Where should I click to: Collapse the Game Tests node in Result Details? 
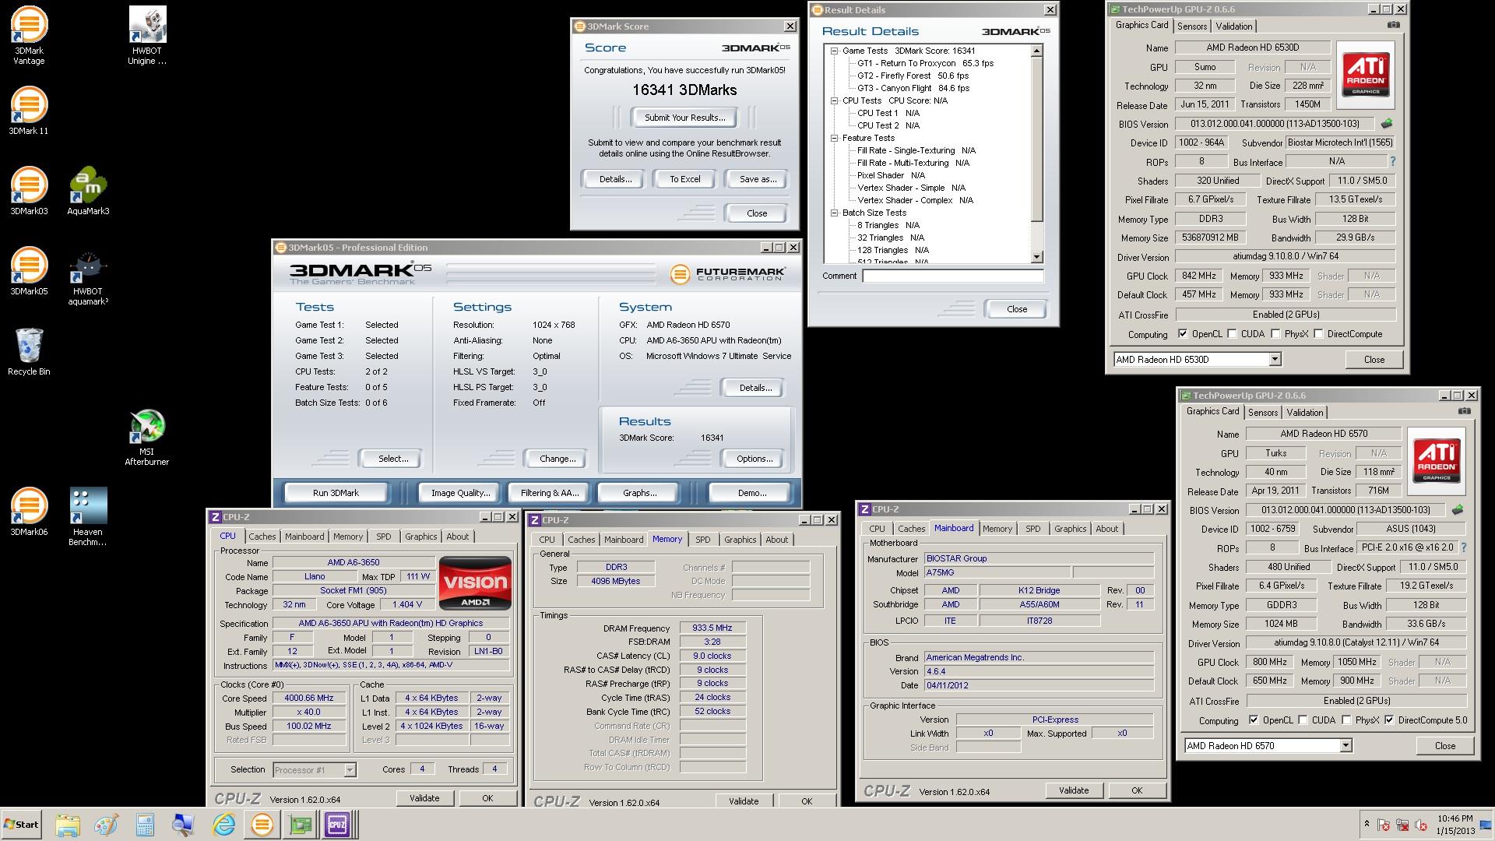coord(834,51)
